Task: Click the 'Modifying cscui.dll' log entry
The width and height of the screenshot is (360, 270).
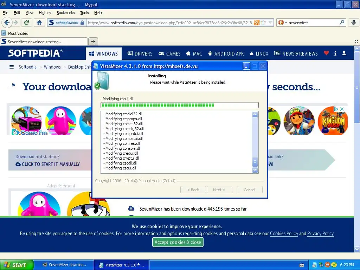Action: [120, 168]
